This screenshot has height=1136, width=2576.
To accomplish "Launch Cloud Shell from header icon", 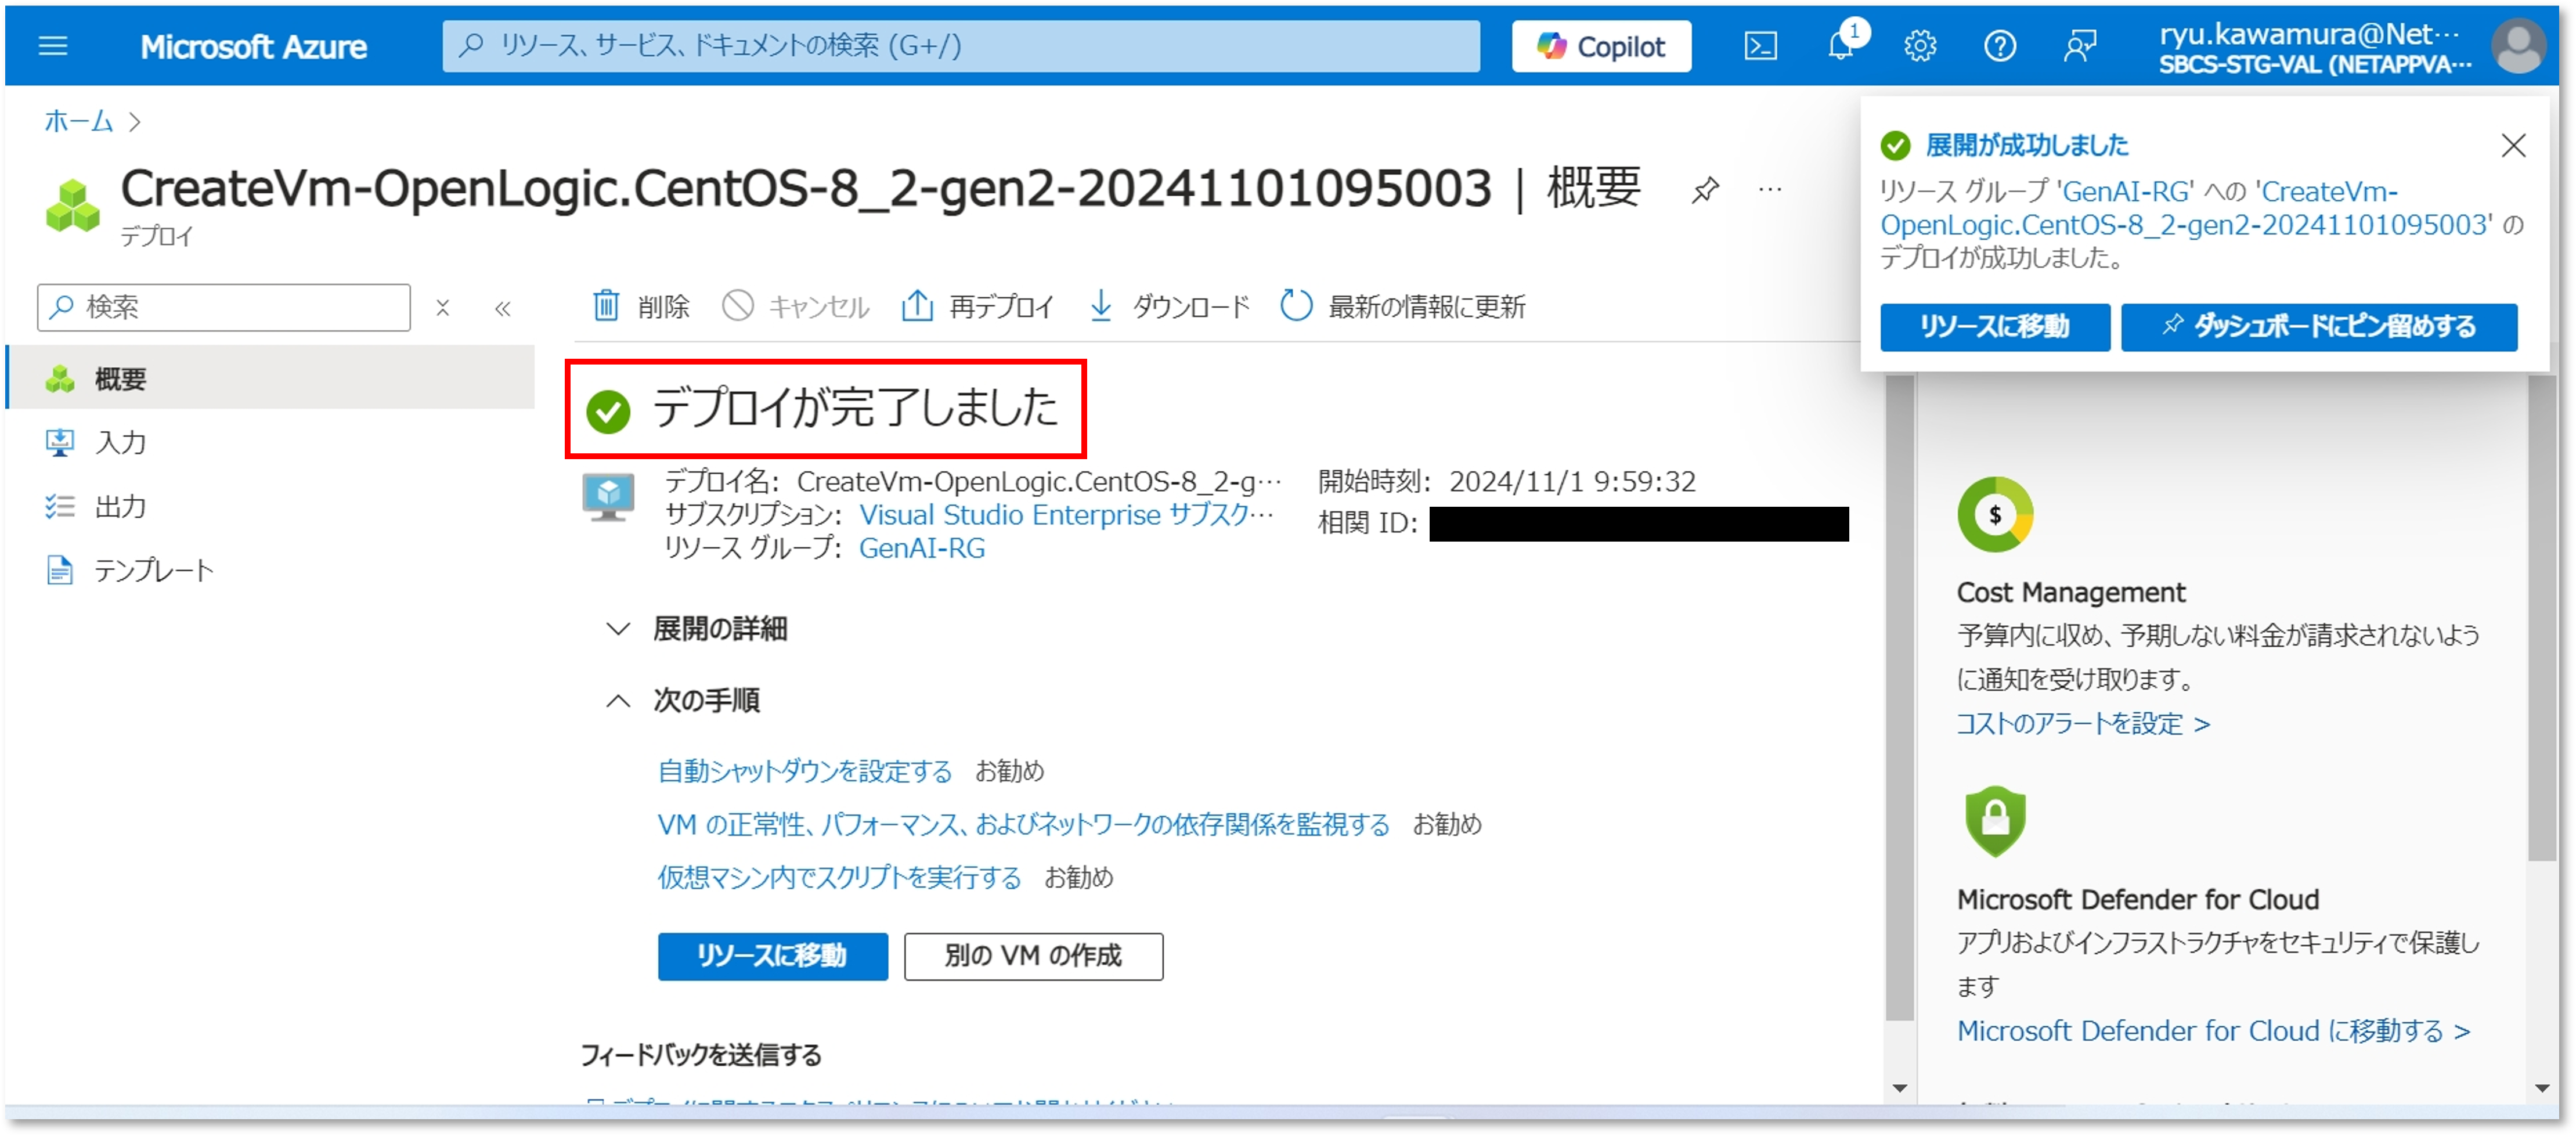I will tap(1760, 46).
